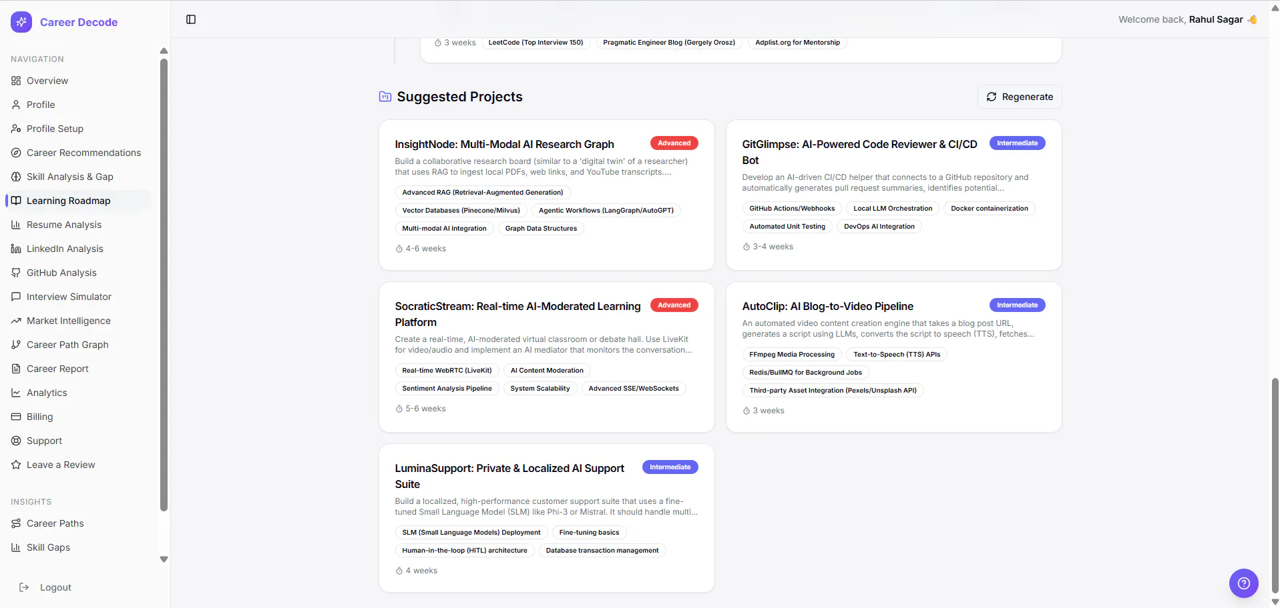Open the floating help question-mark button
Image resolution: width=1280 pixels, height=608 pixels.
1243,583
